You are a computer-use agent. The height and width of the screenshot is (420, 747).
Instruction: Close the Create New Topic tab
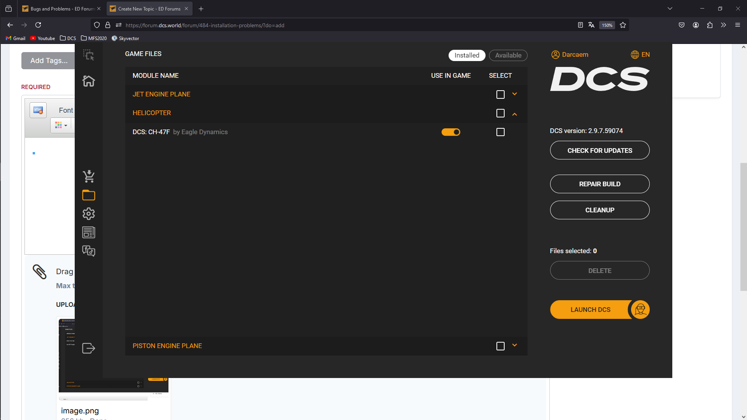pyautogui.click(x=186, y=9)
